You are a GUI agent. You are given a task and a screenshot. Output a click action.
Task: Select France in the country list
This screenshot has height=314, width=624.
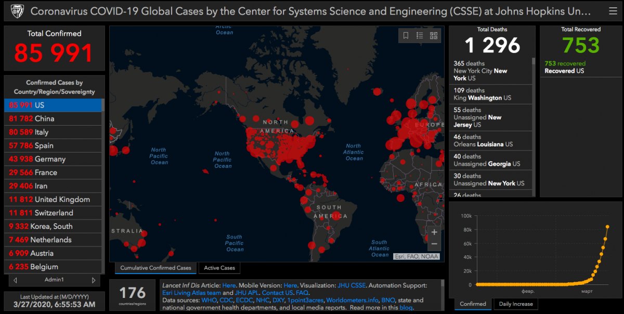(53, 172)
